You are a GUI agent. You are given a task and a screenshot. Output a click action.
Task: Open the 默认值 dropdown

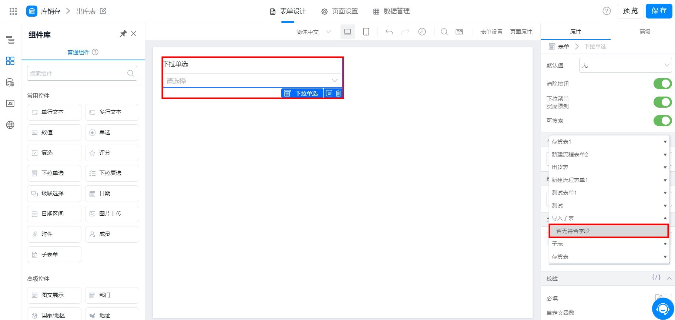coord(625,65)
